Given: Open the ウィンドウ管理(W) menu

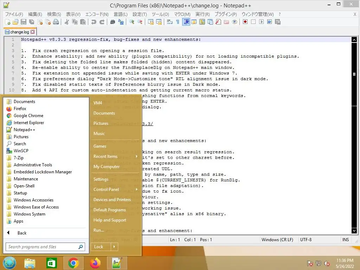Looking at the screenshot, I should coord(258,14).
